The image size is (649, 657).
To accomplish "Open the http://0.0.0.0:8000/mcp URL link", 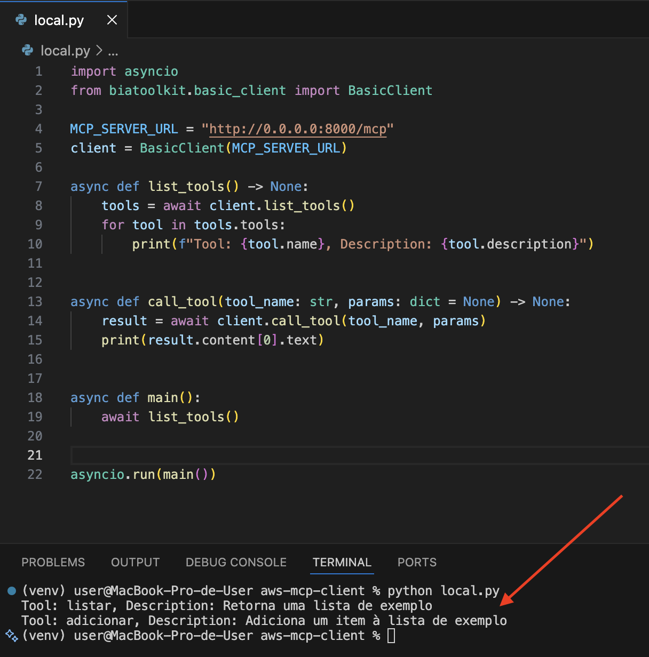I will click(298, 129).
